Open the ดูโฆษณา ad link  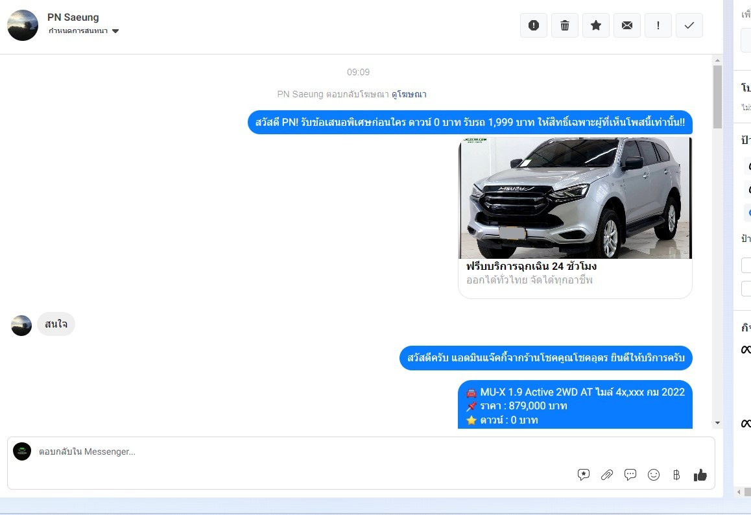(x=409, y=95)
